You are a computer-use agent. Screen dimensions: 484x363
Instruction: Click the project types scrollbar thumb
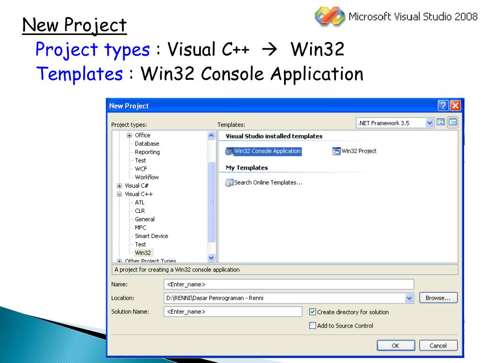(x=211, y=202)
